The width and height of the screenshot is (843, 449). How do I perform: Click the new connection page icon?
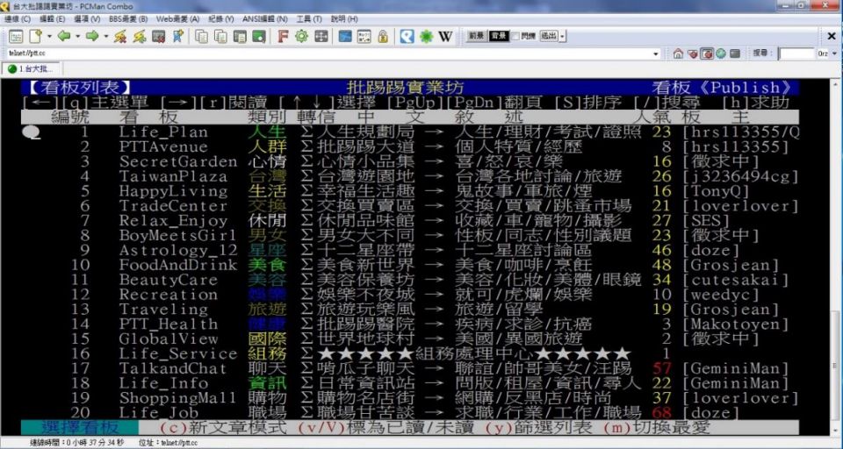[x=35, y=37]
